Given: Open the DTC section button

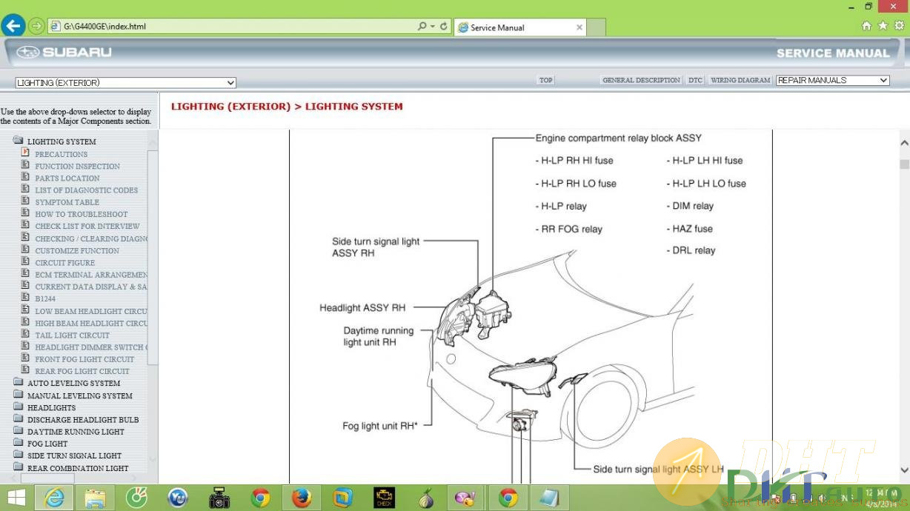Looking at the screenshot, I should pos(695,80).
